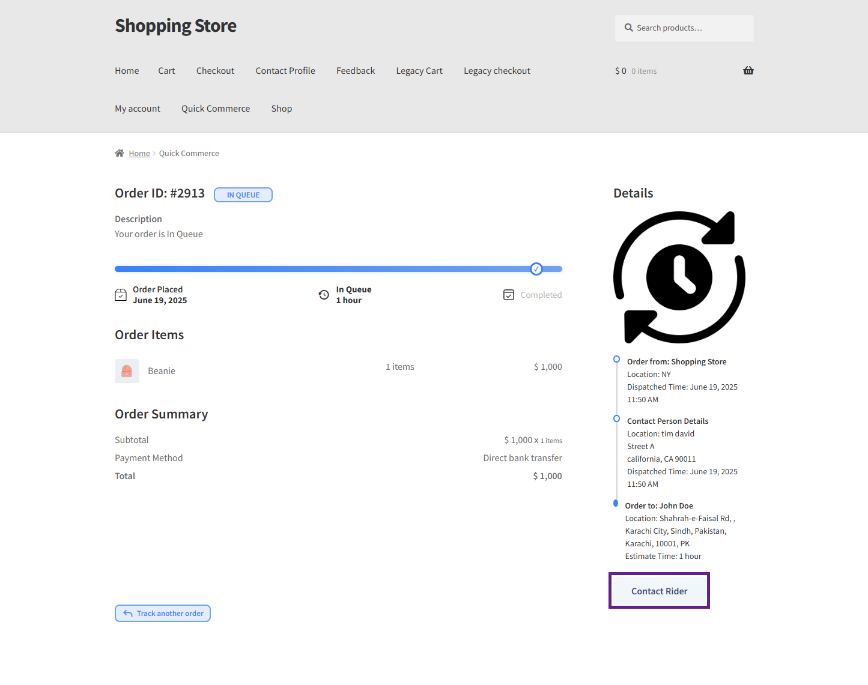Click the Order Placed calendar icon
Screen dimensions: 868x685
[121, 295]
